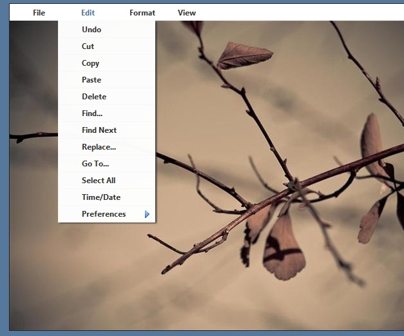Choose Paste from the Edit menu
Image resolution: width=404 pixels, height=336 pixels.
91,80
